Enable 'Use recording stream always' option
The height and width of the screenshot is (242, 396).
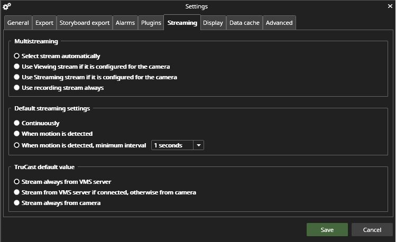[x=17, y=88]
